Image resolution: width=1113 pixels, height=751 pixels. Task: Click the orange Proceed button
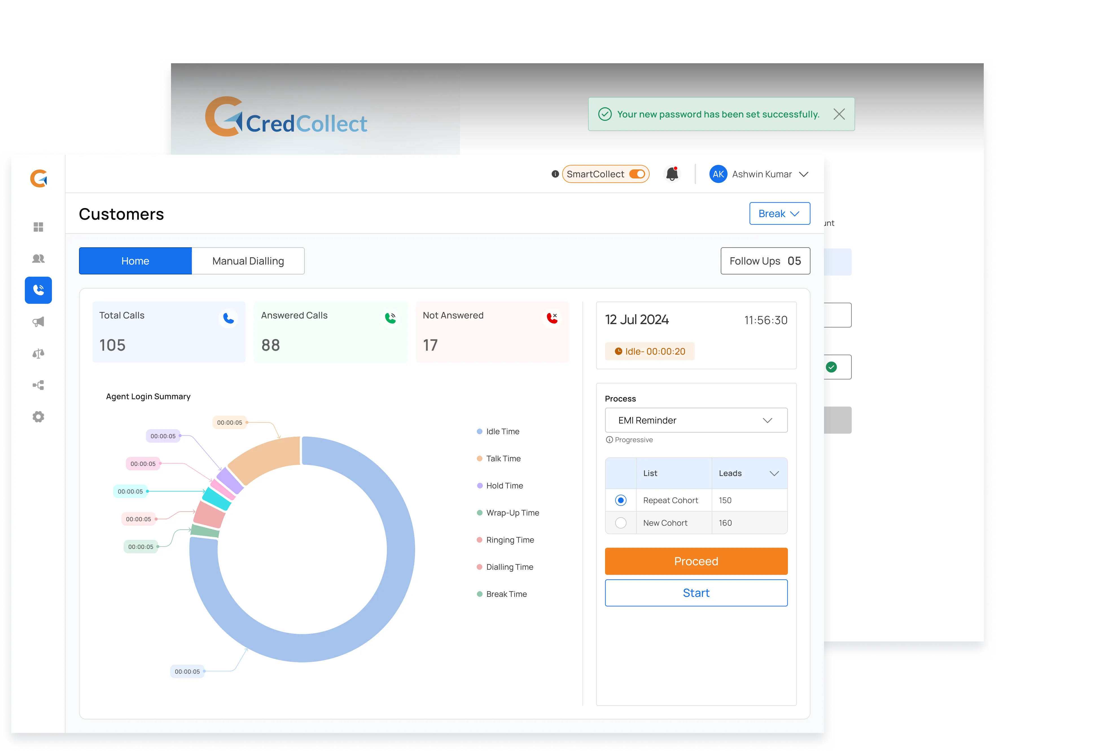(x=696, y=561)
